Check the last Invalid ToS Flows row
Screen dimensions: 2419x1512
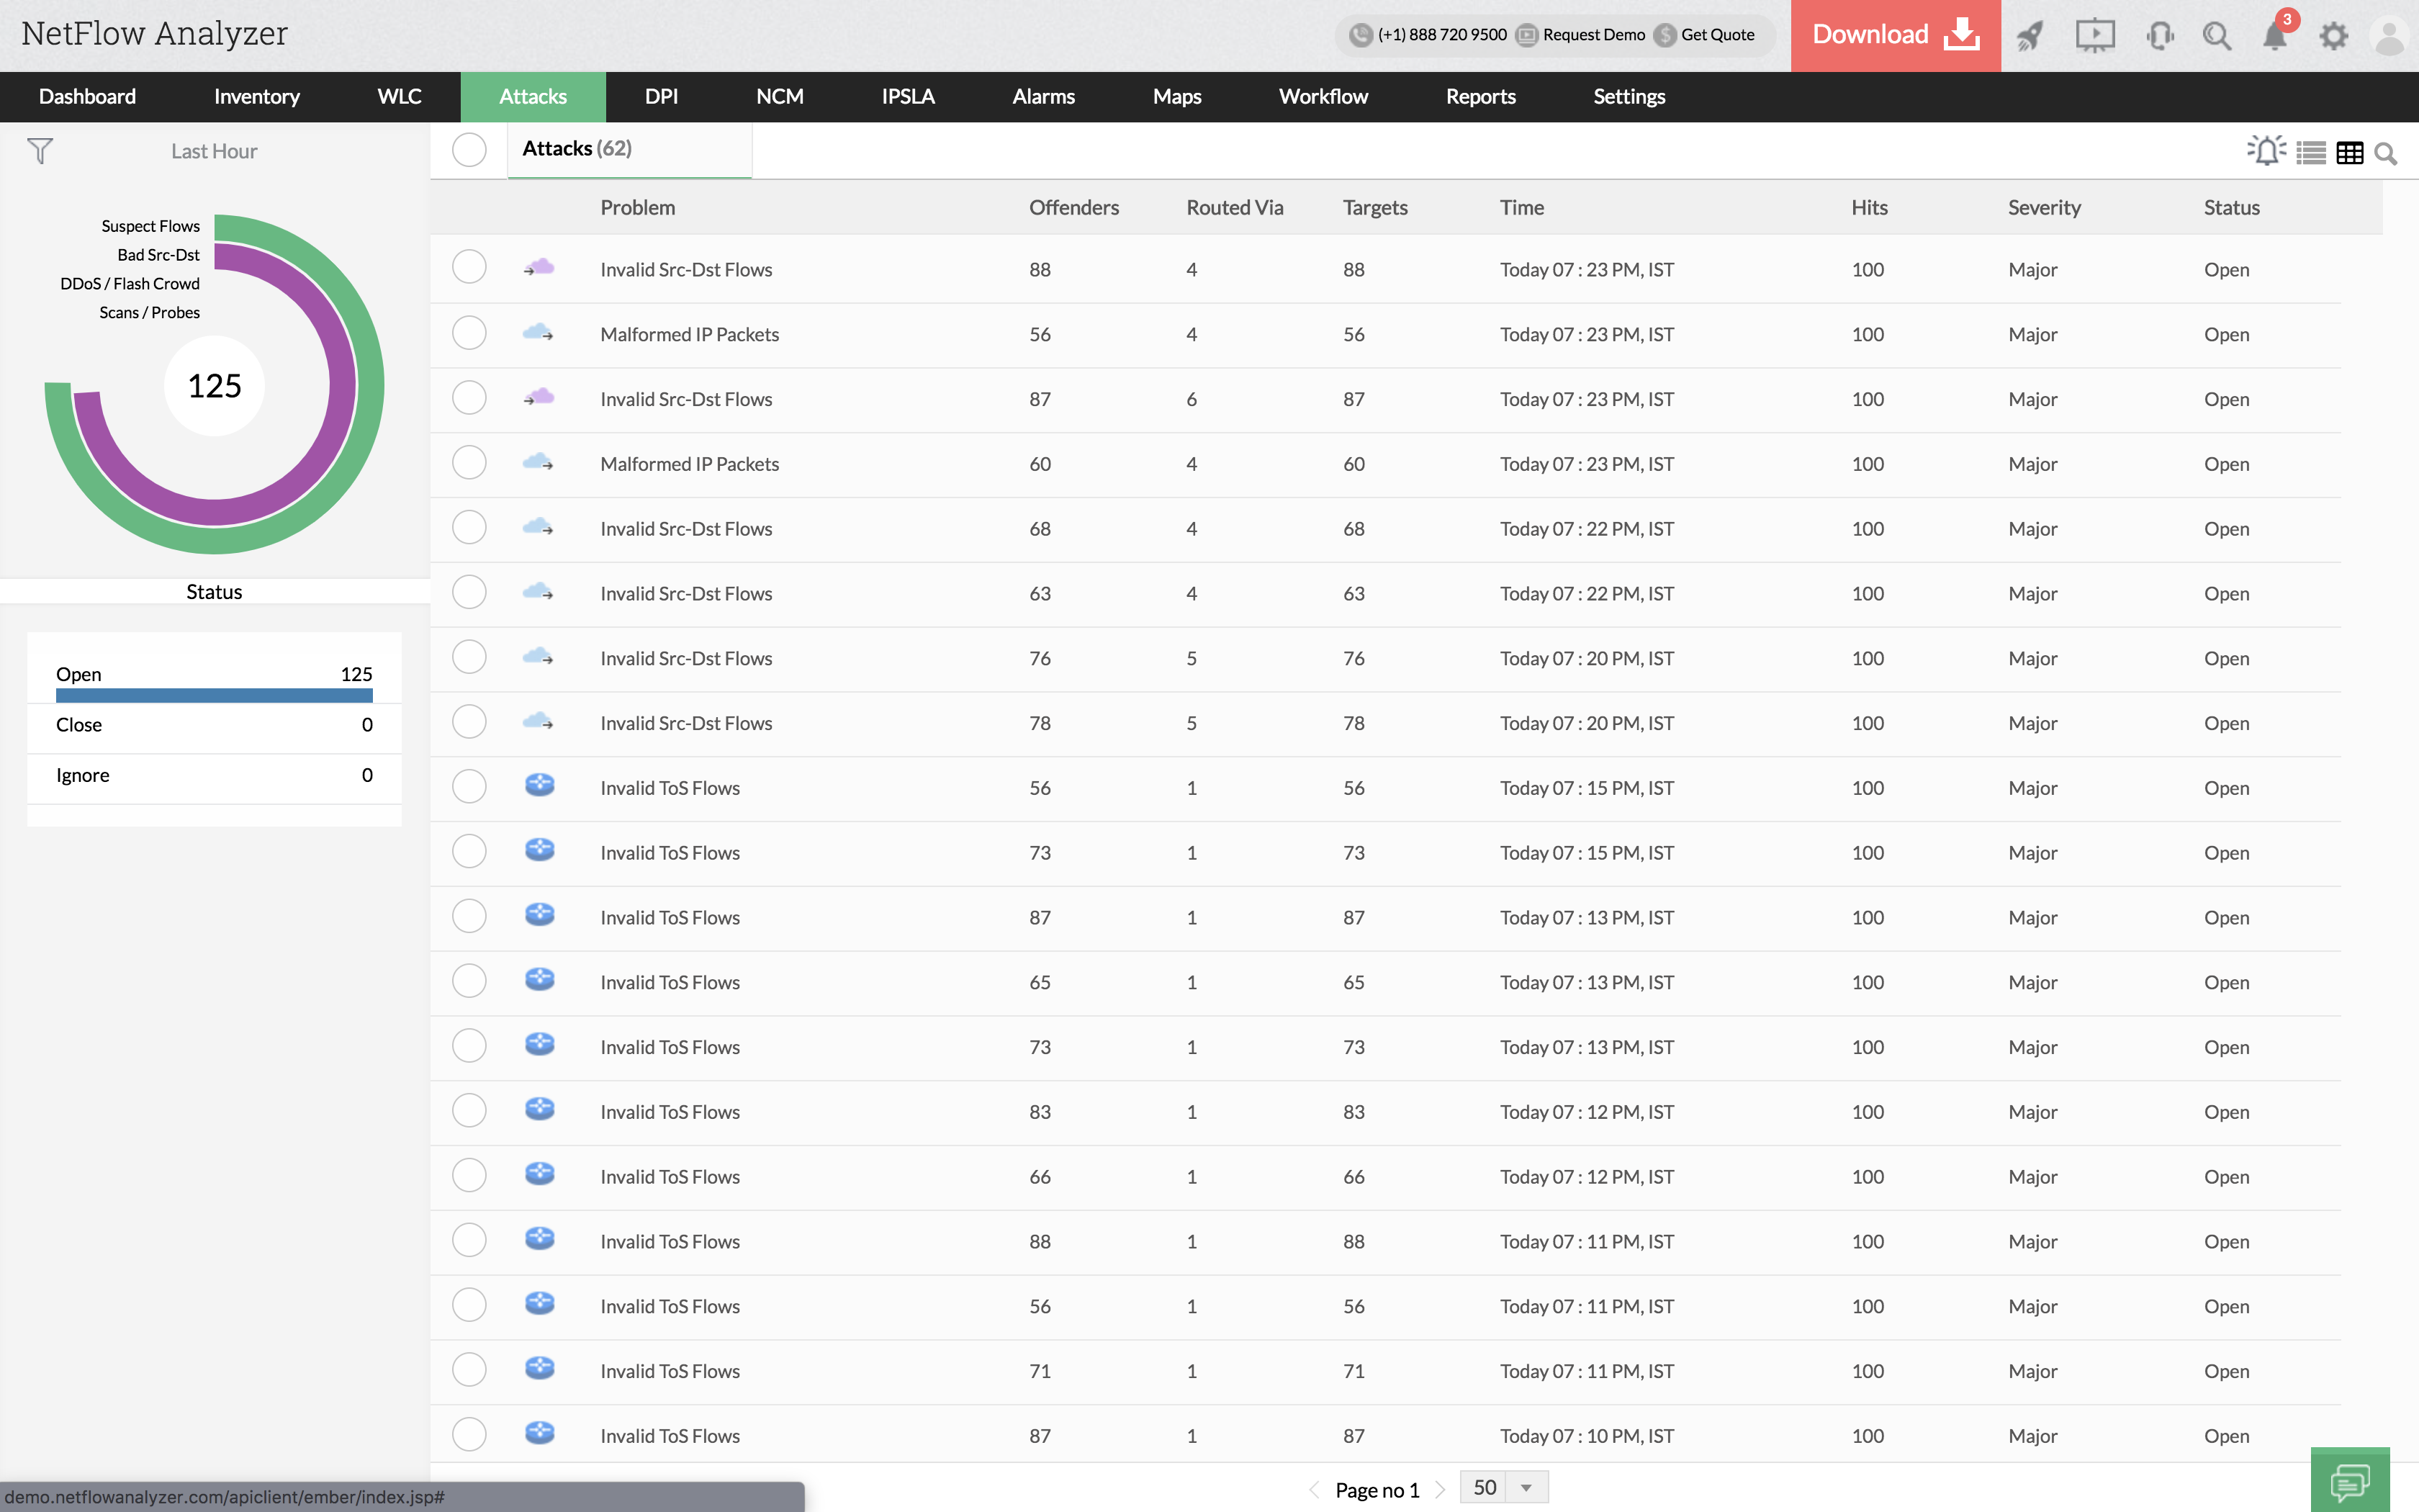pyautogui.click(x=469, y=1434)
